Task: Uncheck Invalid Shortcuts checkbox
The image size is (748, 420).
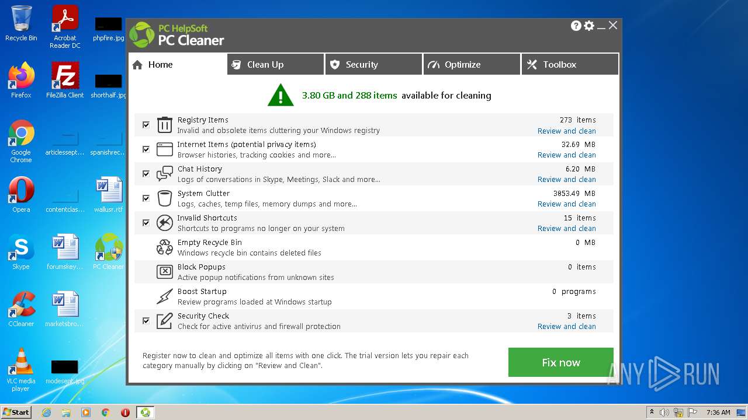Action: pyautogui.click(x=146, y=223)
